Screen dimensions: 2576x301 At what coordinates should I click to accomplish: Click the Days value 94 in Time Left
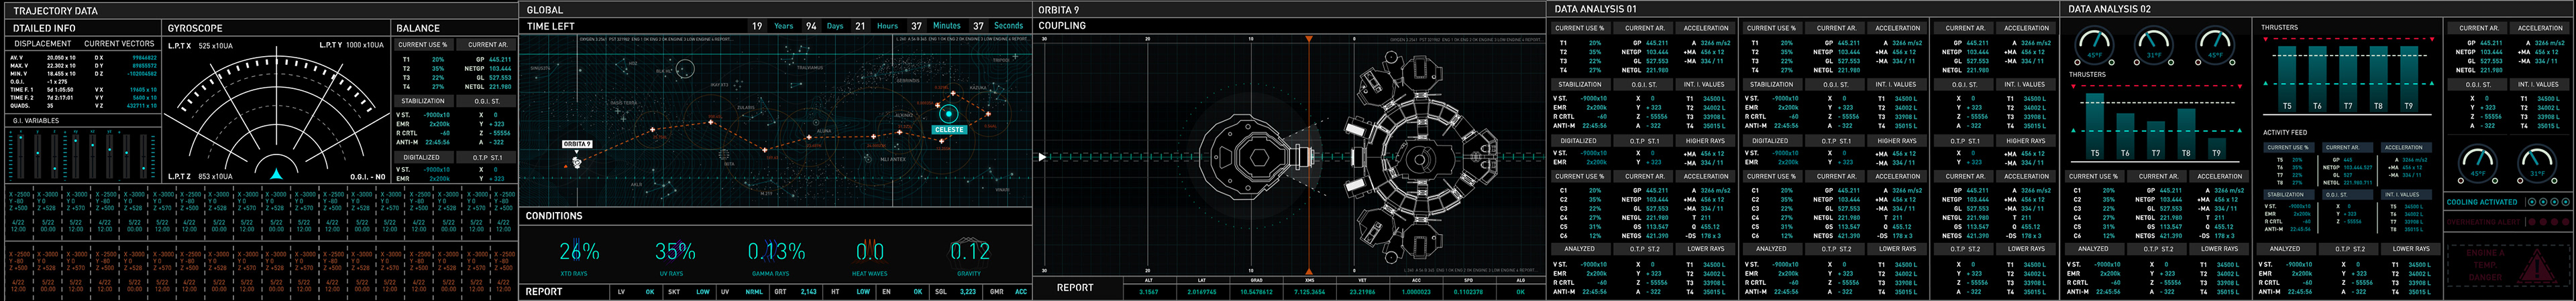(x=810, y=26)
